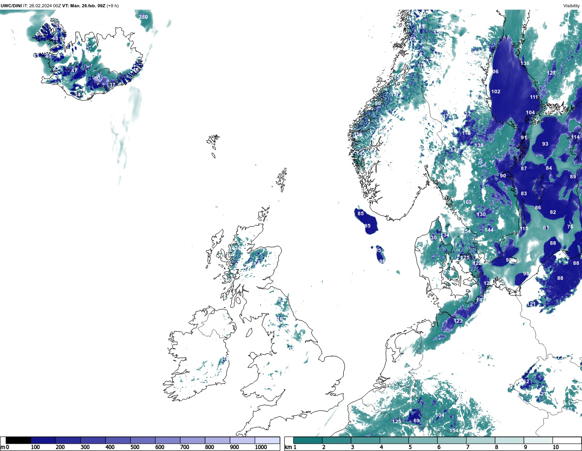Click the 700–800 m lavender legend swatch
Screen dimensions: 582x451
pos(192,440)
